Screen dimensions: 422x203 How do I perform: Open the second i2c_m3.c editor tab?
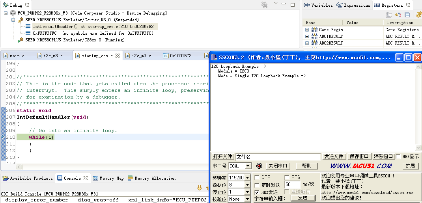pyautogui.click(x=138, y=56)
